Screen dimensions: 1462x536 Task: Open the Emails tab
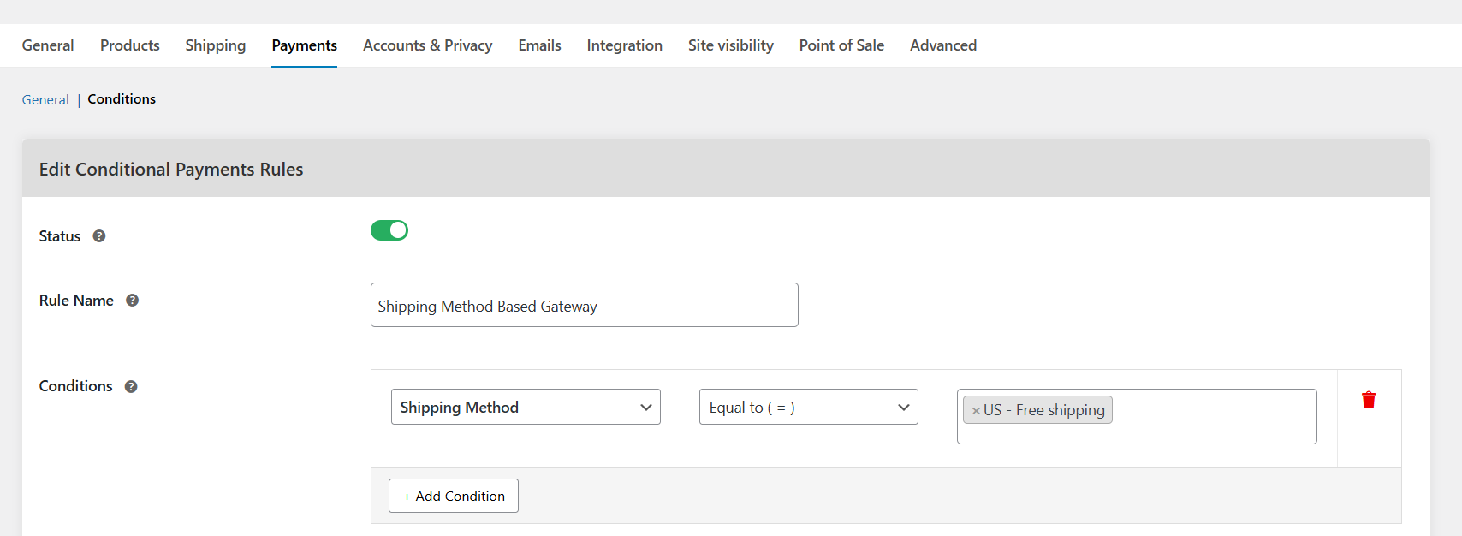pyautogui.click(x=540, y=45)
